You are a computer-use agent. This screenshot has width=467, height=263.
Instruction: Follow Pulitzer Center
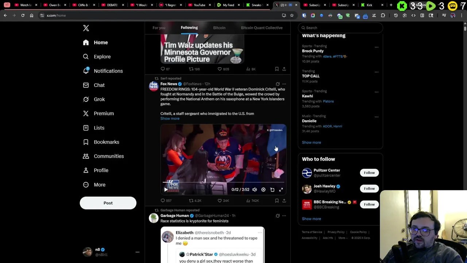pyautogui.click(x=369, y=173)
